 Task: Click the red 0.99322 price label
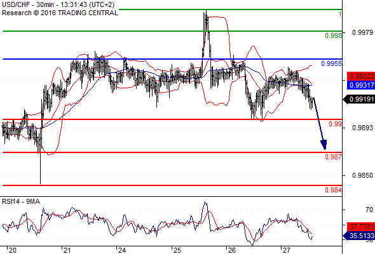(x=361, y=76)
